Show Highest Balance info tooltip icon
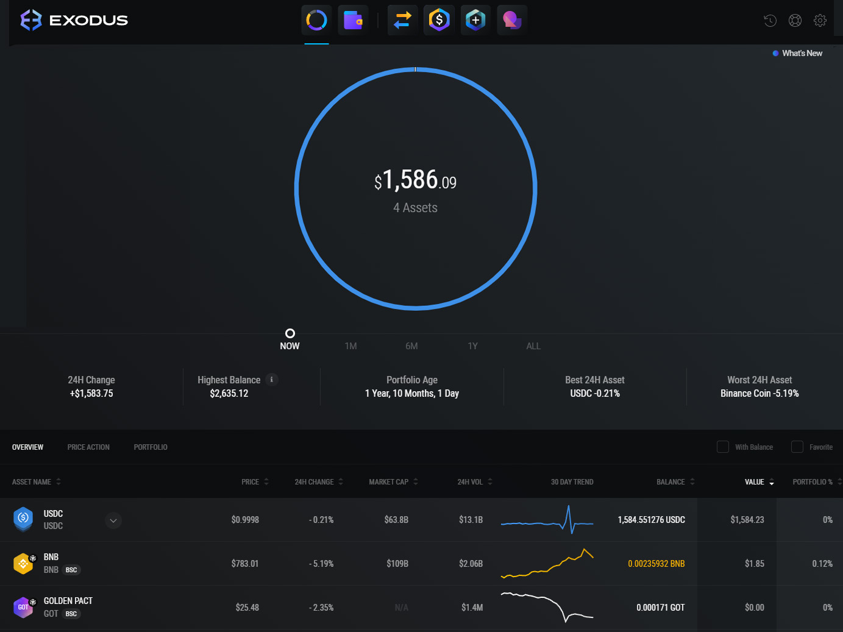The width and height of the screenshot is (843, 632). (x=272, y=380)
